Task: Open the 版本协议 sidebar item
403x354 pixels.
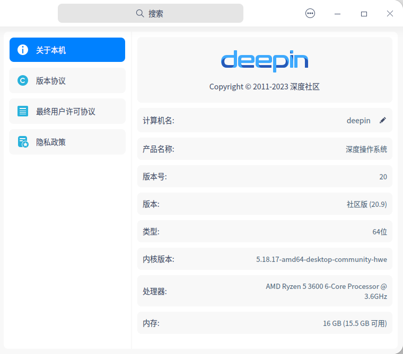Action: pyautogui.click(x=67, y=80)
